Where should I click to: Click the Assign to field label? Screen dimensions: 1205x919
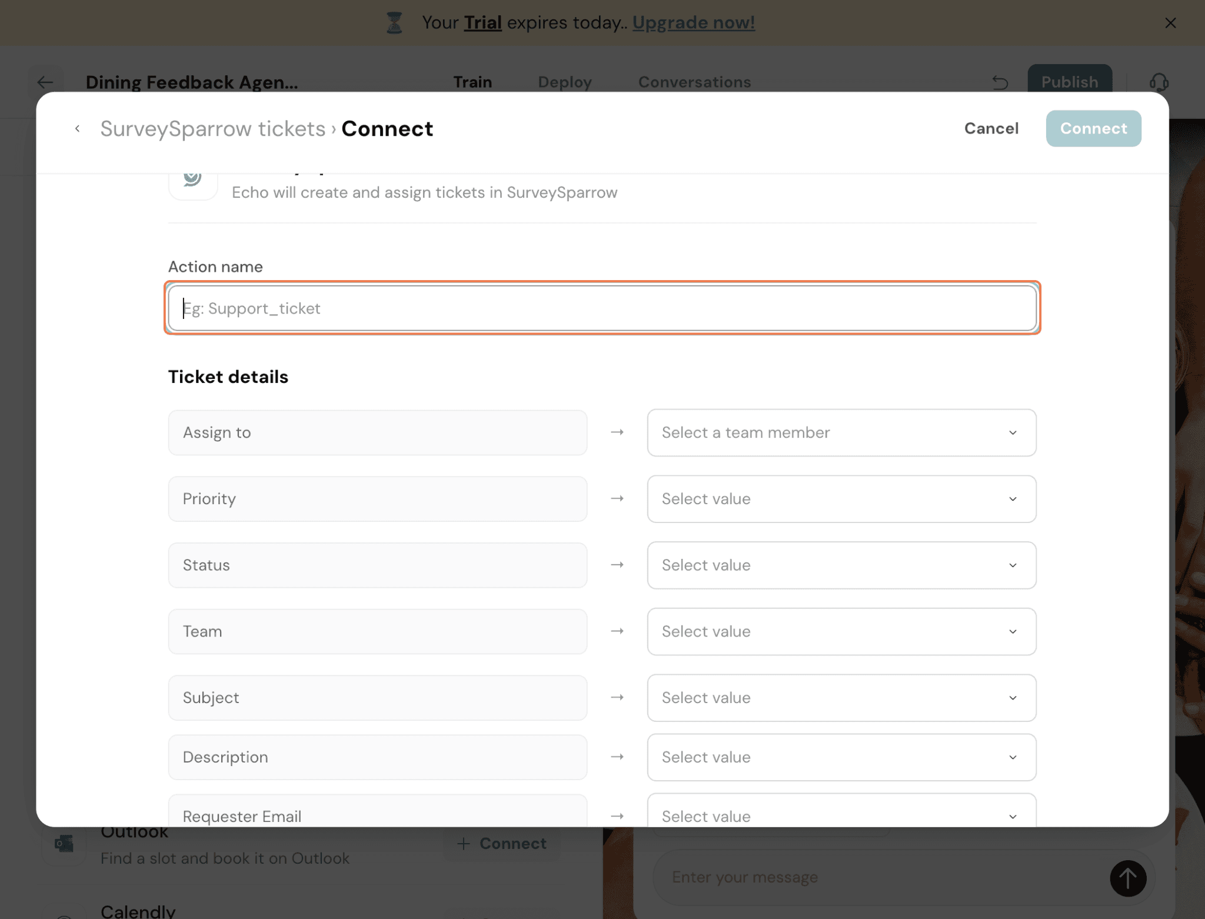(378, 432)
